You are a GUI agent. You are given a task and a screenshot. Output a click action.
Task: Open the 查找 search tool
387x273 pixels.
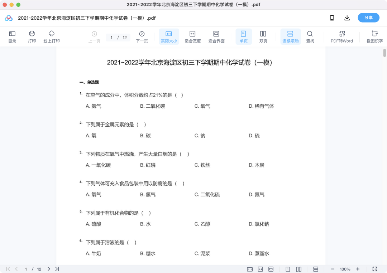(x=310, y=37)
